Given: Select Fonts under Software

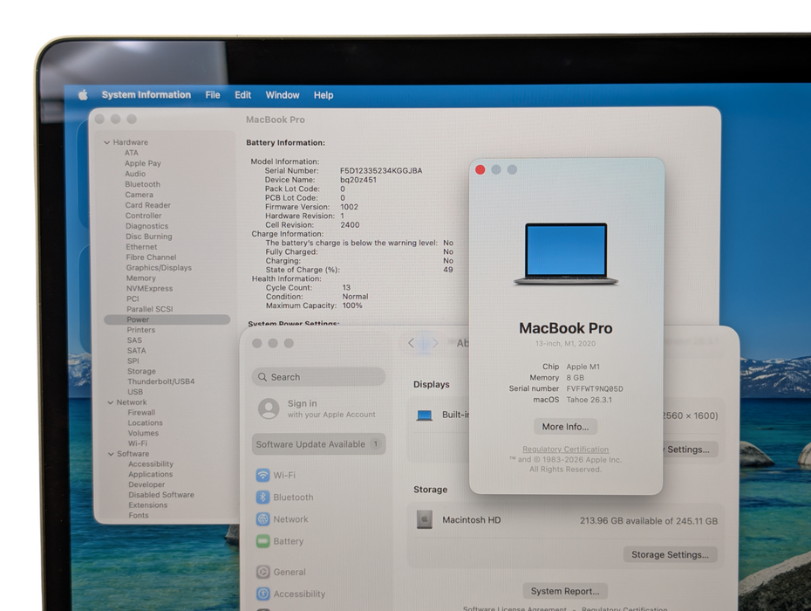Looking at the screenshot, I should tap(139, 515).
